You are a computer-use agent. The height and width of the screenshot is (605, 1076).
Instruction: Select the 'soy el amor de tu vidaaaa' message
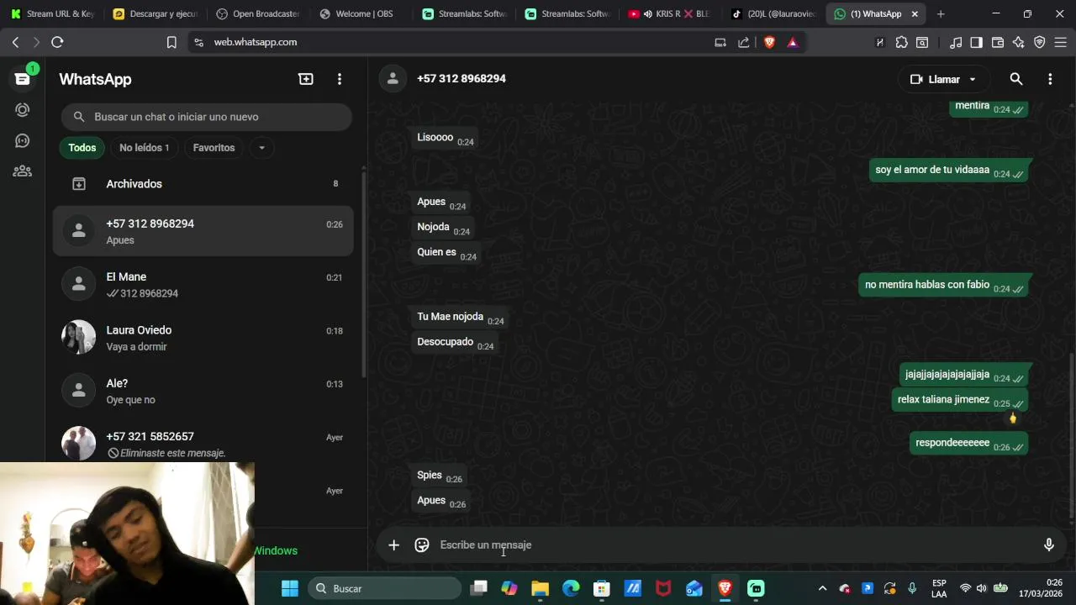point(948,171)
